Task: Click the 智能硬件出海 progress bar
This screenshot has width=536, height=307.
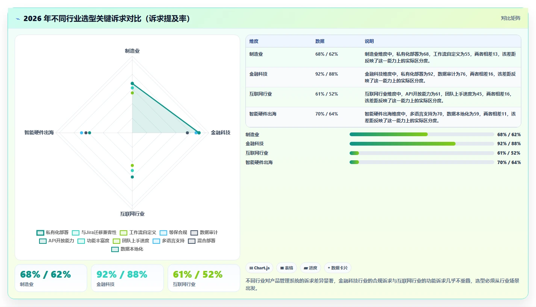Action: click(422, 162)
